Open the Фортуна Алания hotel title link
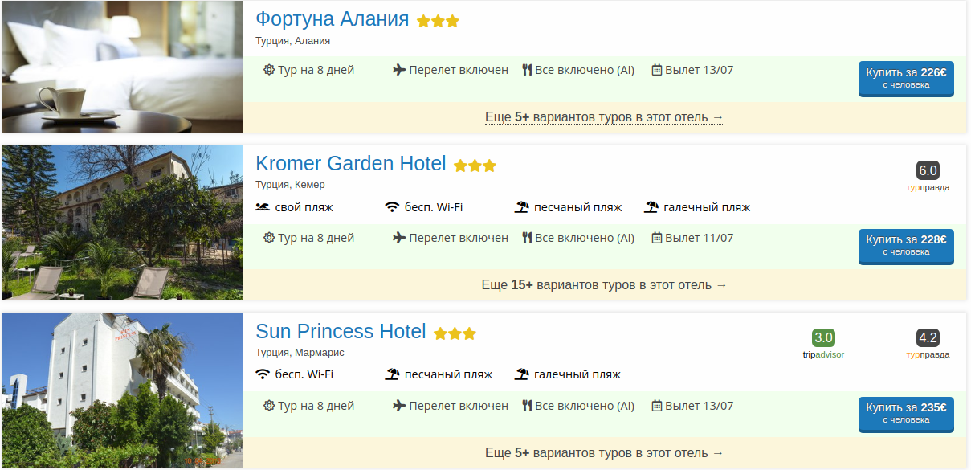Image resolution: width=971 pixels, height=470 pixels. coord(332,19)
